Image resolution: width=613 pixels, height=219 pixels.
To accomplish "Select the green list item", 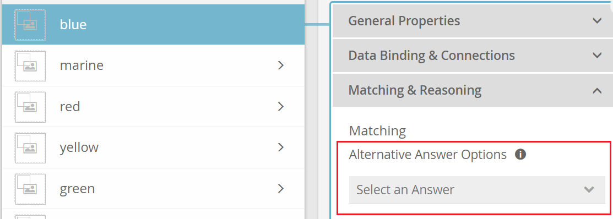I will pyautogui.click(x=153, y=189).
